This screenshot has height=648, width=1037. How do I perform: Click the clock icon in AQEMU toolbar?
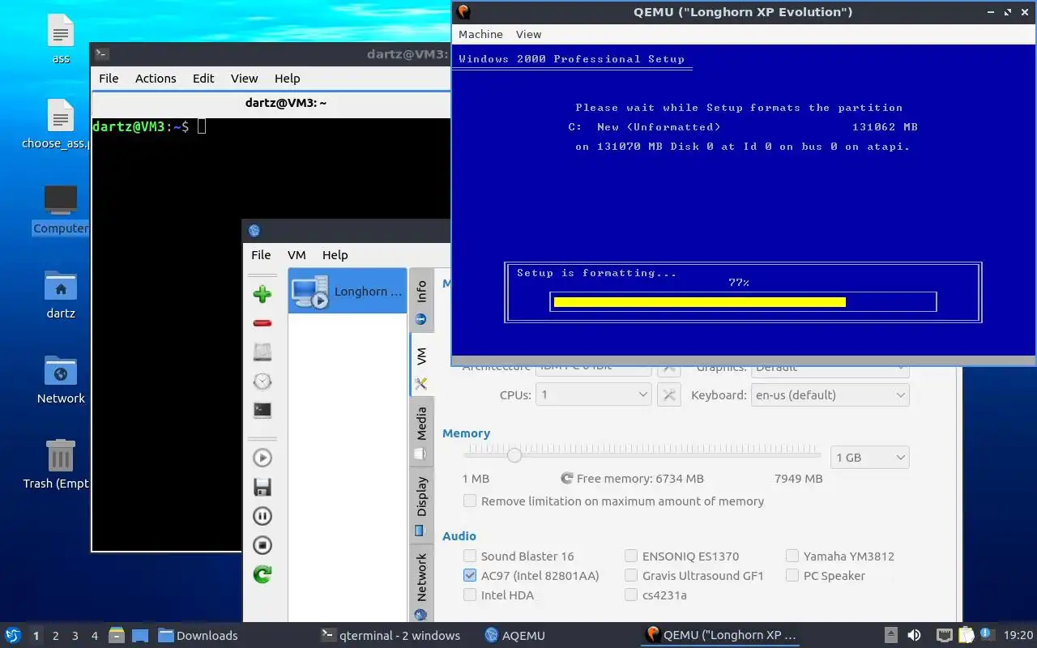(x=262, y=382)
